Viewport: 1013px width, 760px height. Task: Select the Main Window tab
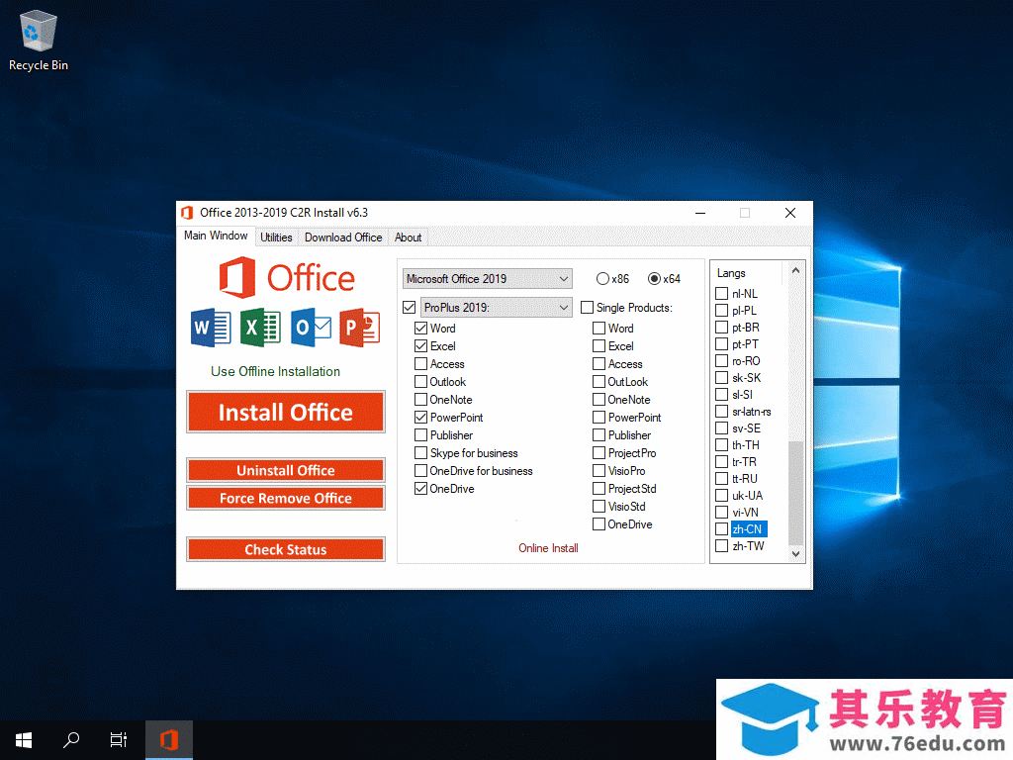[x=216, y=236]
